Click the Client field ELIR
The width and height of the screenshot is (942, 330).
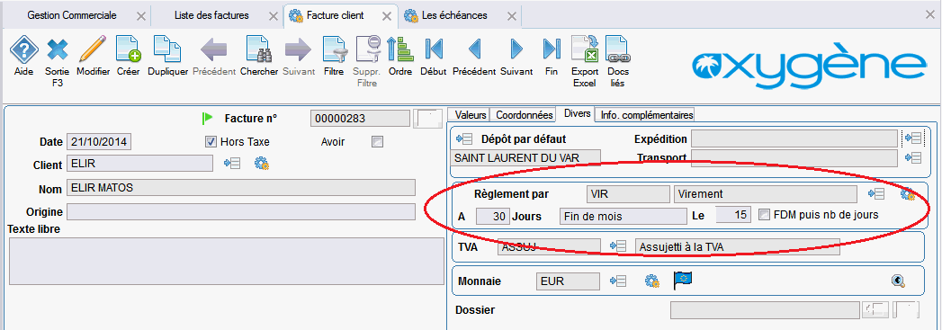coord(139,163)
